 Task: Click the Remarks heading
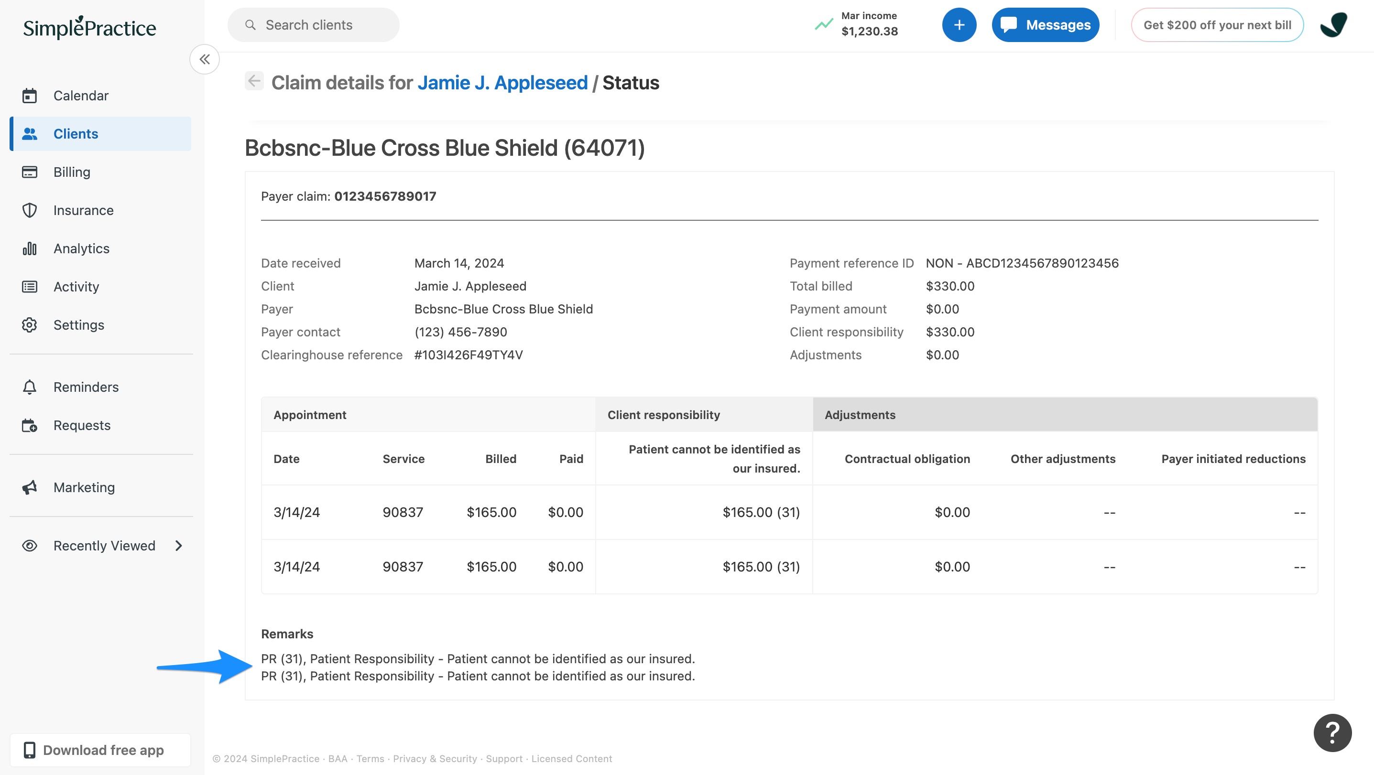pos(287,634)
